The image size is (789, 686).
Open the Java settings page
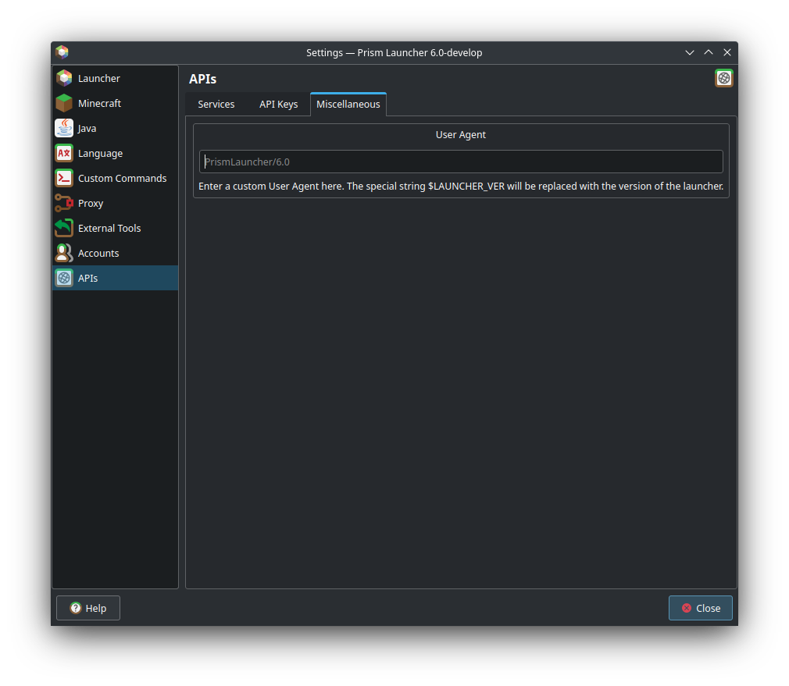coord(116,128)
